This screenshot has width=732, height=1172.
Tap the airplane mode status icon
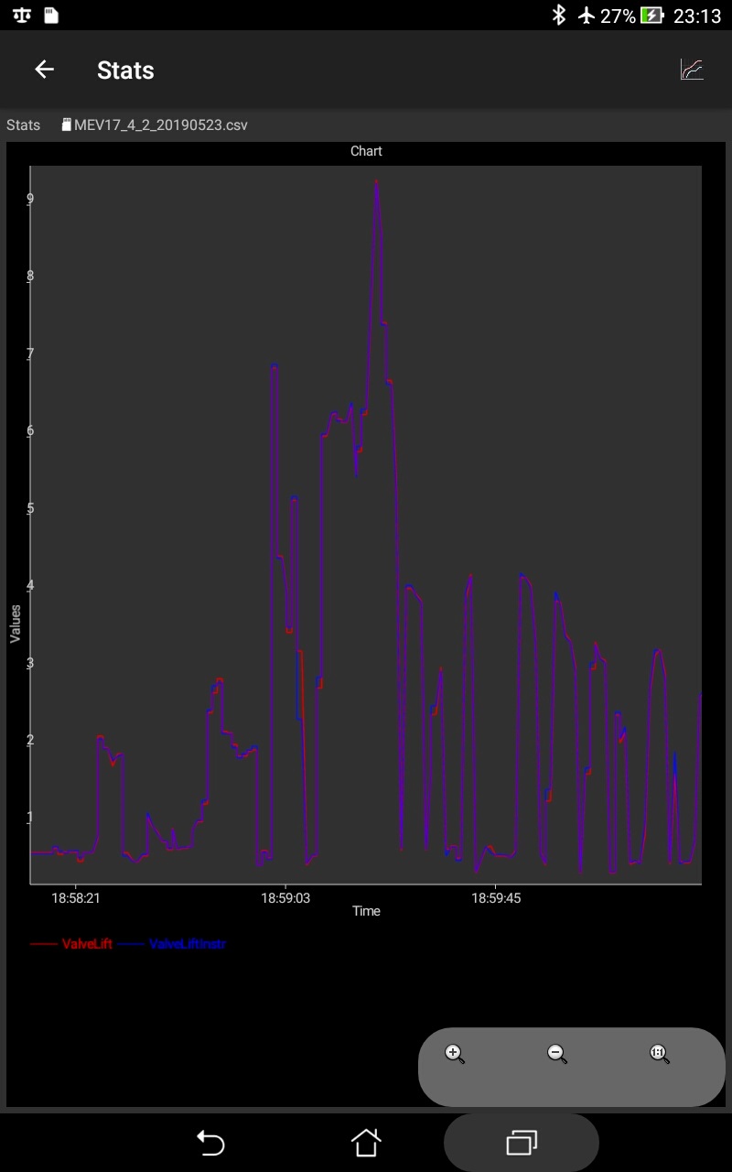coord(587,16)
